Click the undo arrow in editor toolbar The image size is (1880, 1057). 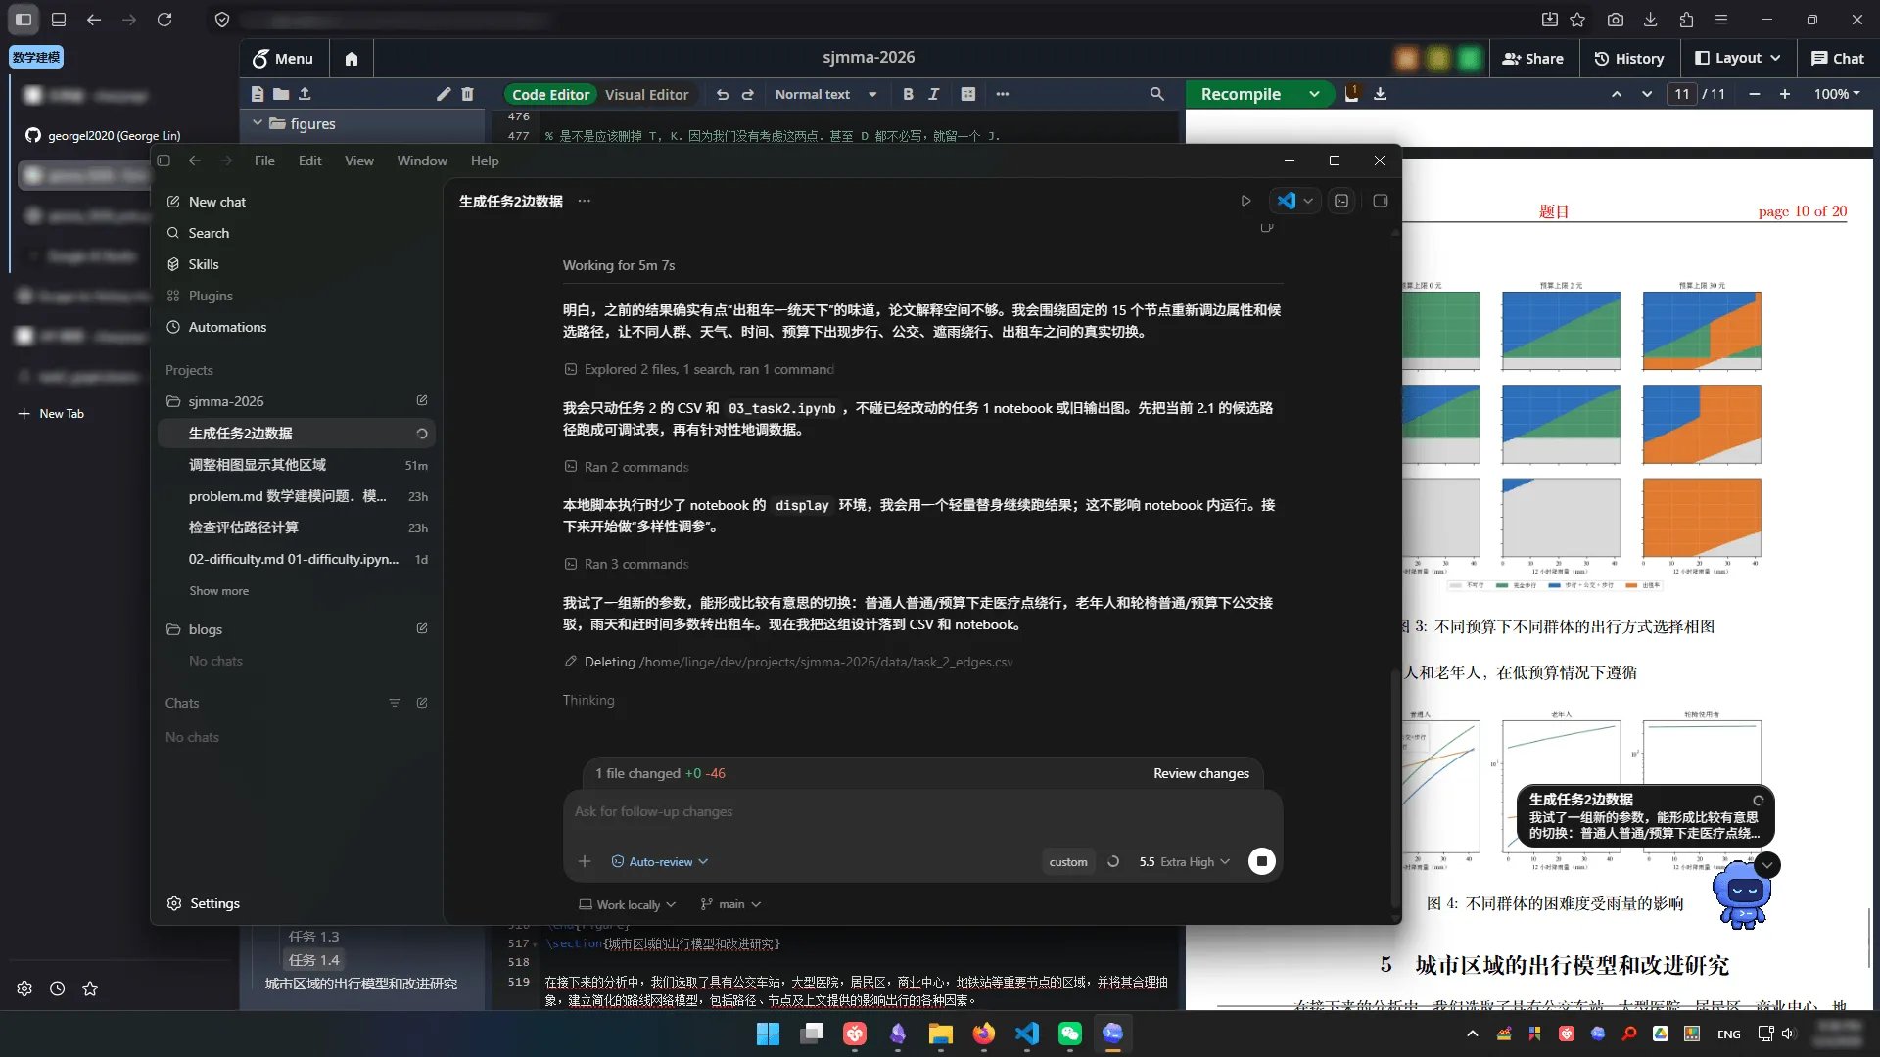pyautogui.click(x=723, y=95)
